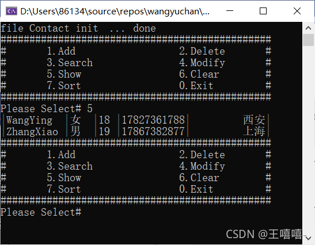Click '2. Delete' in the first menu
315x245 pixels.
[202, 51]
